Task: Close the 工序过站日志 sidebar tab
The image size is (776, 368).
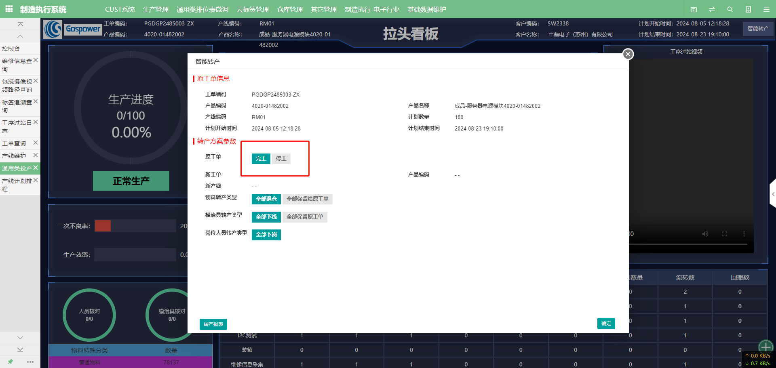Action: point(36,122)
